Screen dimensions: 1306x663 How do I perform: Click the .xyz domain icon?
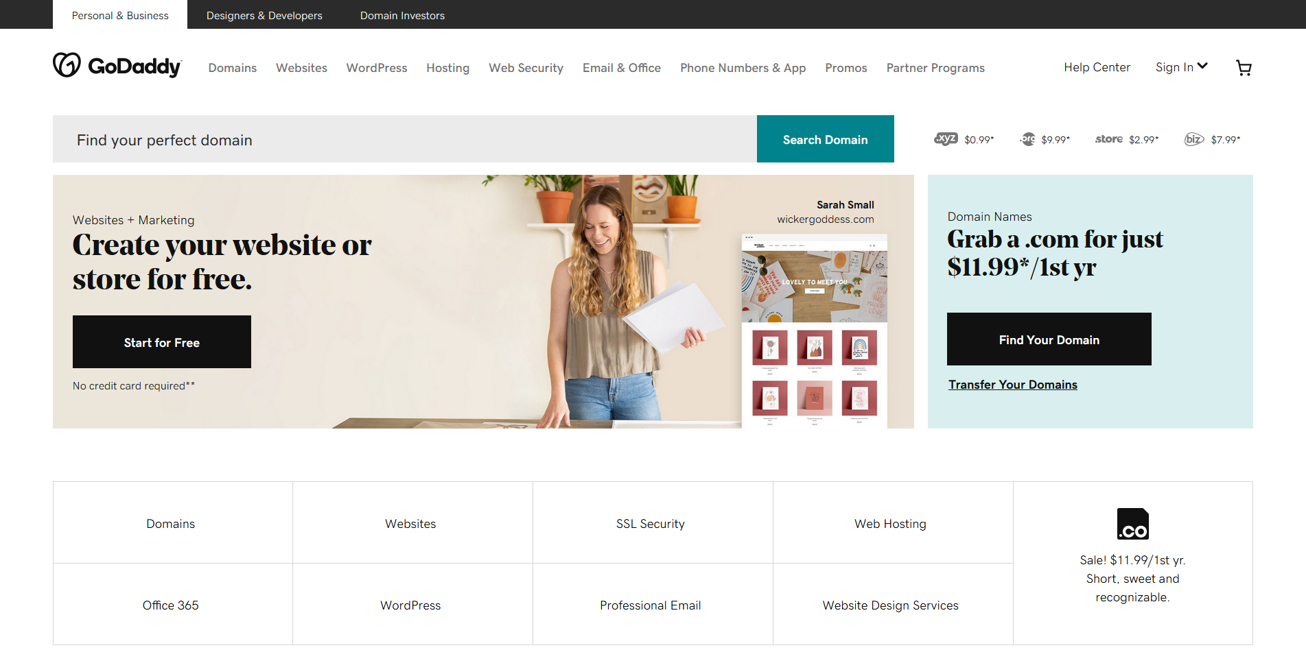[946, 139]
